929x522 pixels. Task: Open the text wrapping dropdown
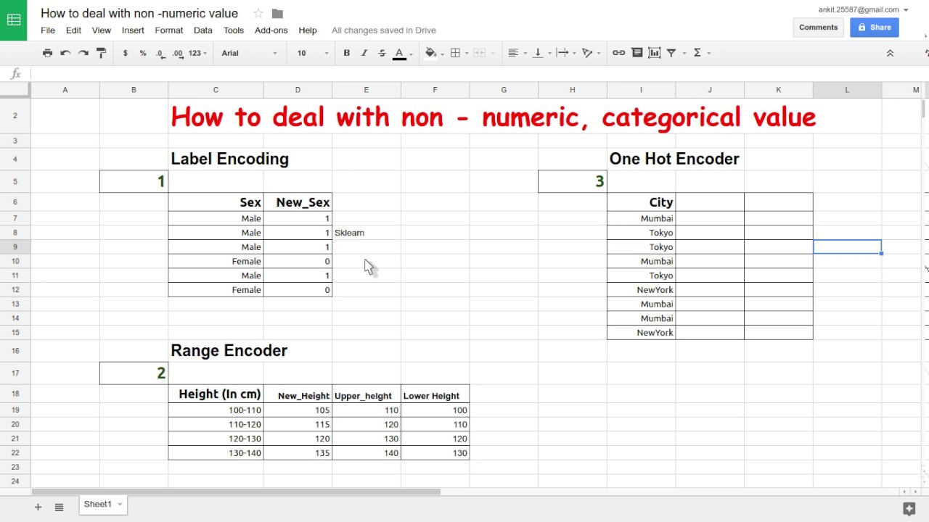coord(565,53)
